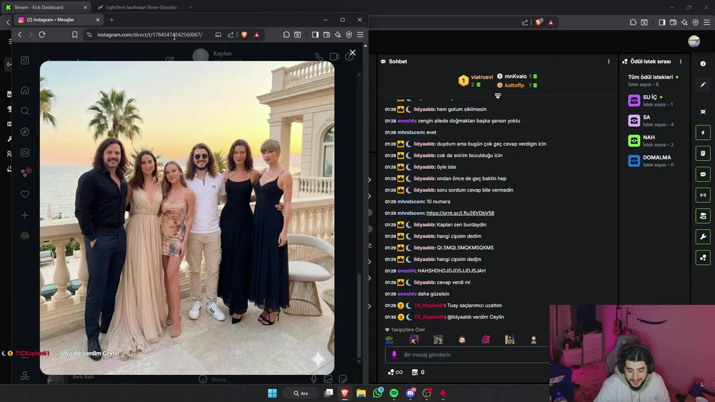Close the Instagram image viewer with X
Screen dimensions: 715x402
[x=352, y=52]
